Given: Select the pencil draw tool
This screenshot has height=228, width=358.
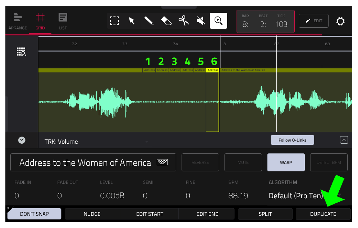Looking at the screenshot, I should [x=149, y=21].
